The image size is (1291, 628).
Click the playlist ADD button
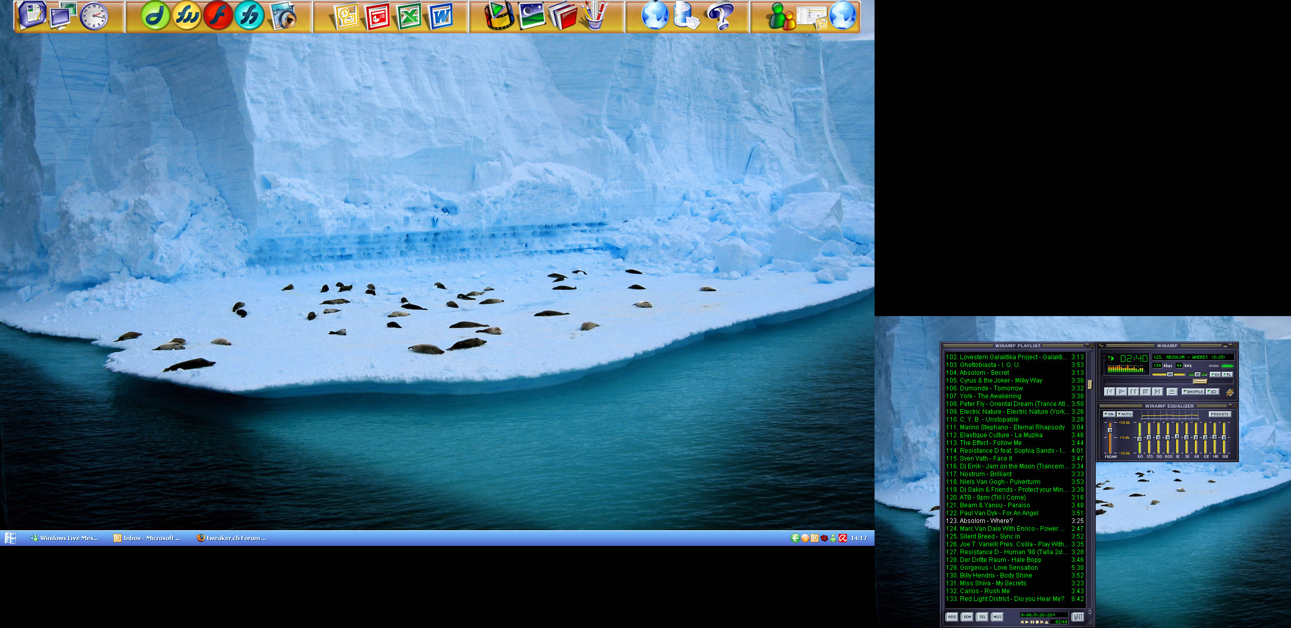tap(952, 617)
